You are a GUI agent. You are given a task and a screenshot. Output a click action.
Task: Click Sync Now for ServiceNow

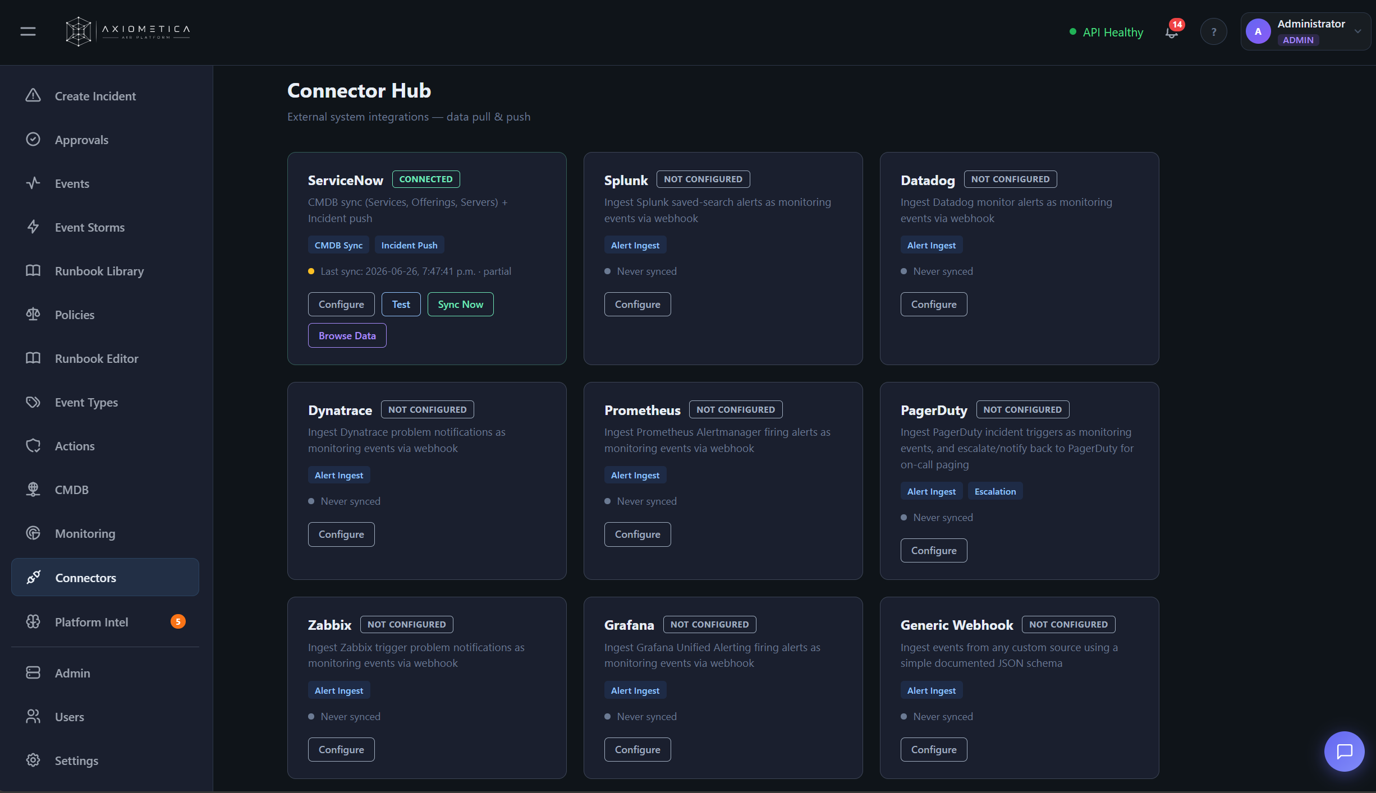460,304
